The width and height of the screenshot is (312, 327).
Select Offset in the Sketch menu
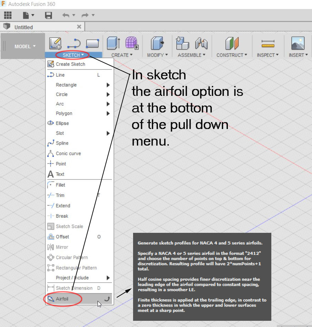[80, 237]
